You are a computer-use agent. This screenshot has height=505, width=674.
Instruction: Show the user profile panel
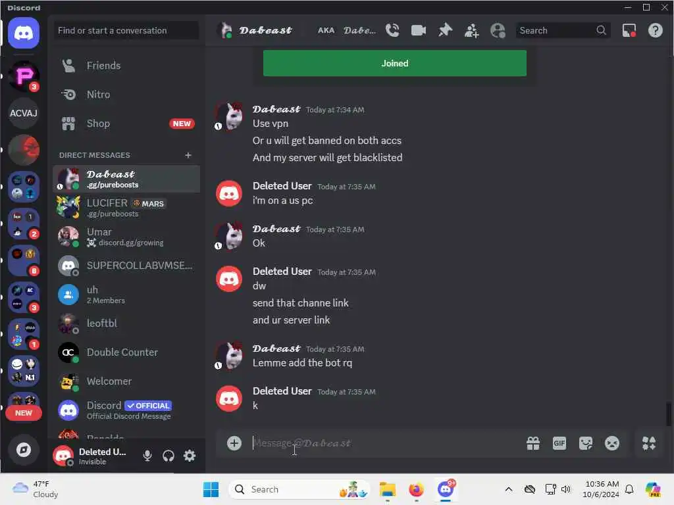[x=498, y=30]
